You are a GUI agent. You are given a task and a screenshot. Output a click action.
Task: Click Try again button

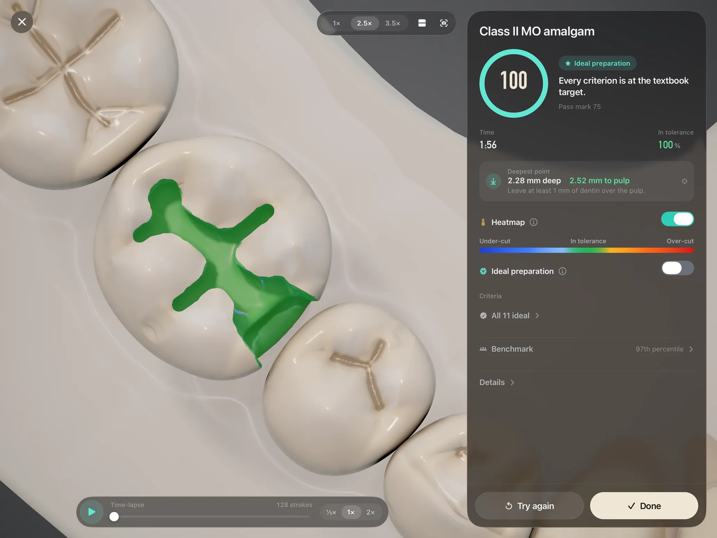coord(529,506)
